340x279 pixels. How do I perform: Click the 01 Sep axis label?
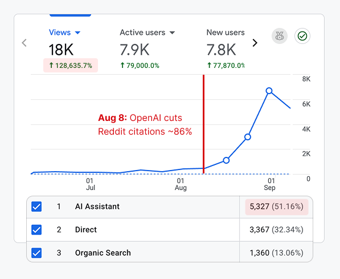click(270, 184)
